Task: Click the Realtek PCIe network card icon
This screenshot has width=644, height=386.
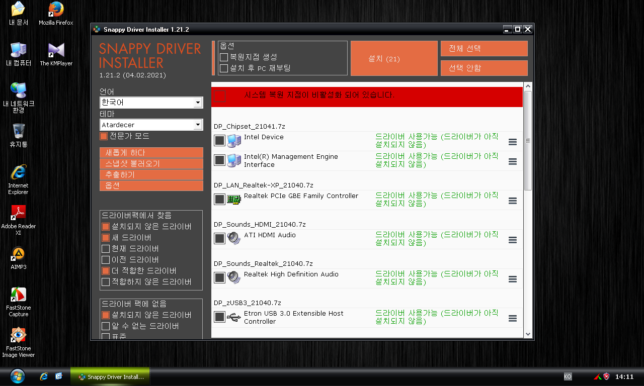Action: [234, 200]
